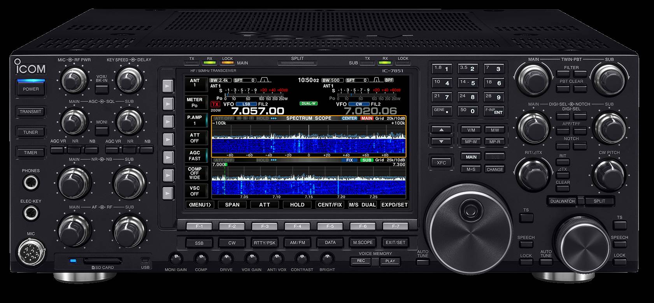Click the F-4 function key
Screen dimensions: 654x303
pos(297,226)
